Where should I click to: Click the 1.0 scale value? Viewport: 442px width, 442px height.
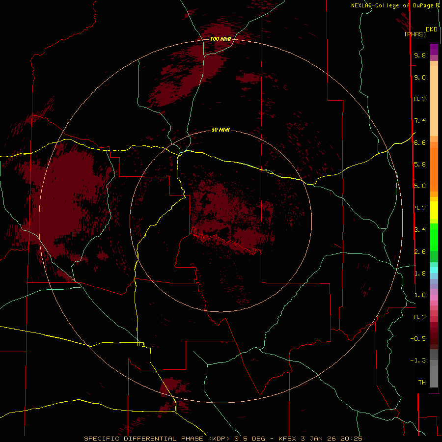[x=420, y=295]
